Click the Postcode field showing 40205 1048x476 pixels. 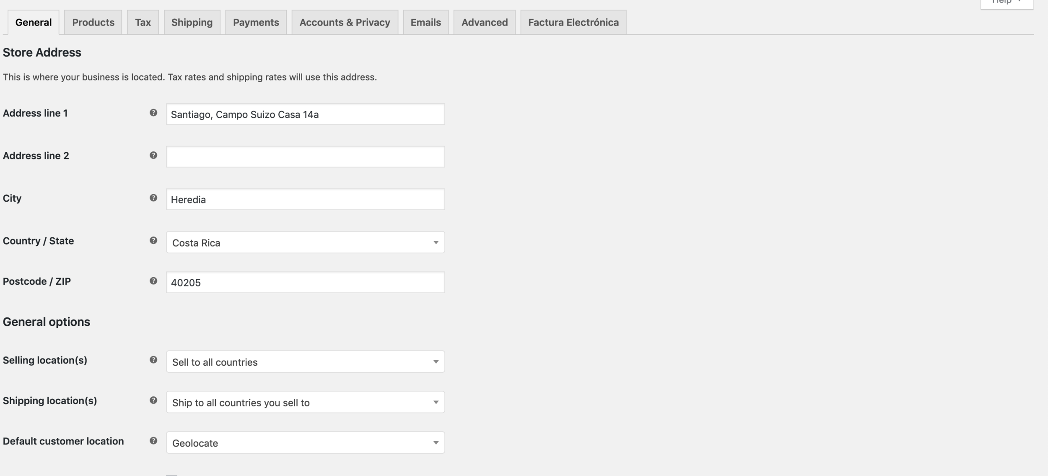coord(305,283)
